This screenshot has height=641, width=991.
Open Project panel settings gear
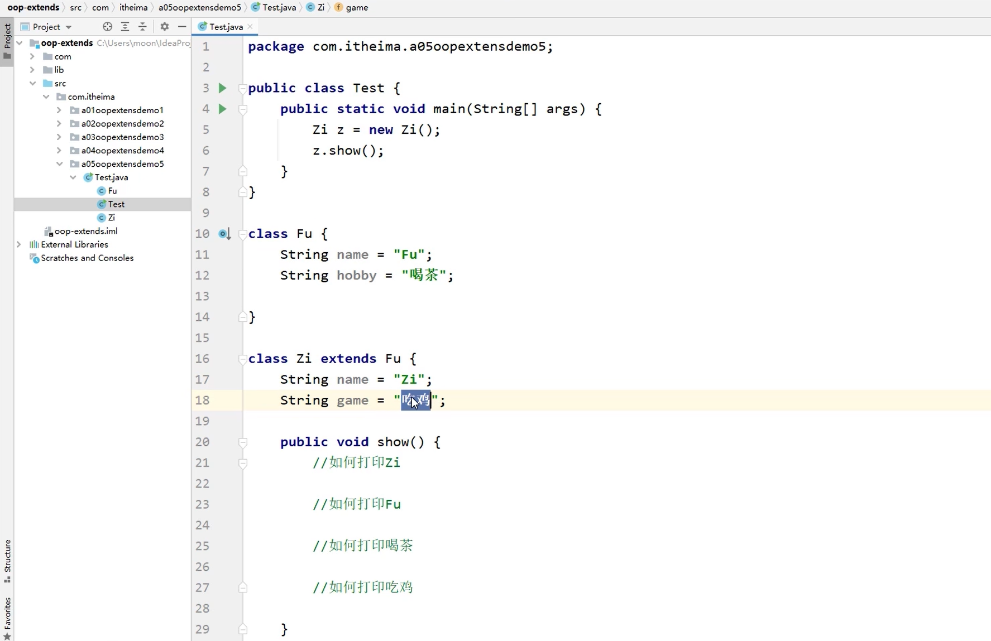coord(164,26)
